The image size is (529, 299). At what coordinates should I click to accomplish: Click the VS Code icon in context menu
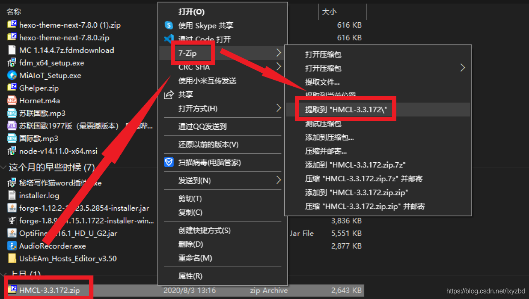click(169, 39)
